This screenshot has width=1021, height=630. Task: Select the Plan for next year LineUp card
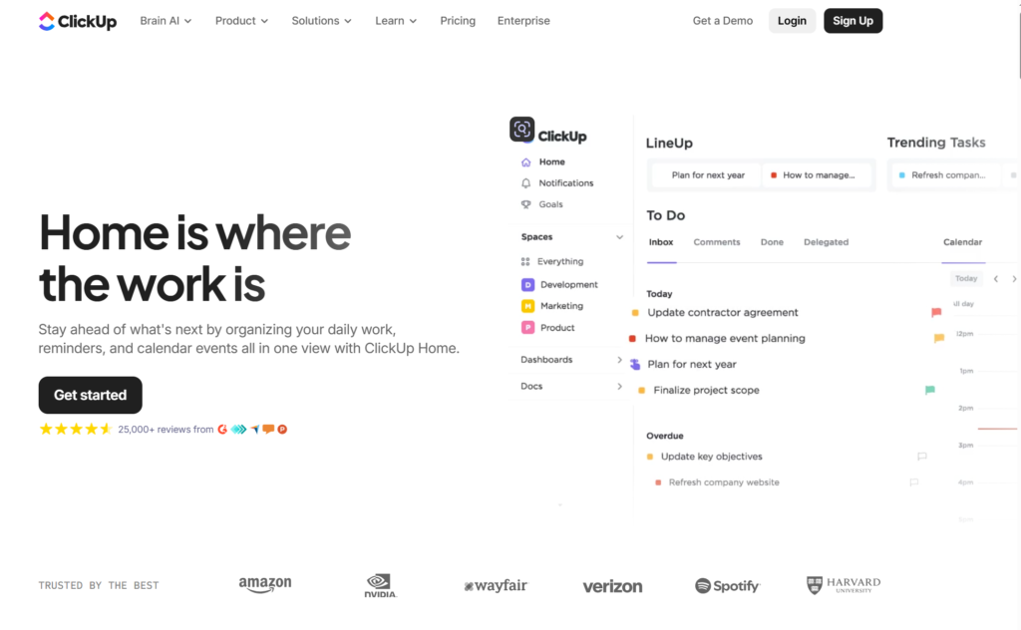707,175
